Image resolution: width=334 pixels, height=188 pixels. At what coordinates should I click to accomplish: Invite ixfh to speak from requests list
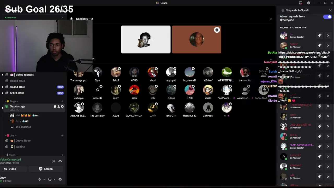320,177
